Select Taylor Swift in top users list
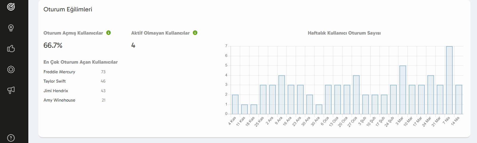The height and width of the screenshot is (143, 477). point(55,81)
